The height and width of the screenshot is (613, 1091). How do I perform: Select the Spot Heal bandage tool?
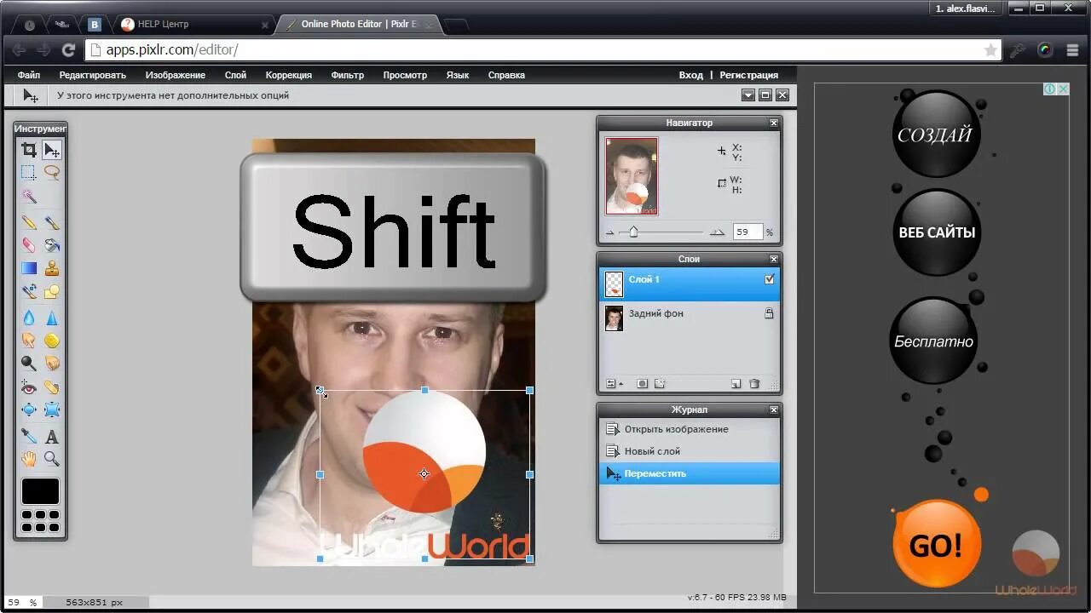[x=52, y=387]
